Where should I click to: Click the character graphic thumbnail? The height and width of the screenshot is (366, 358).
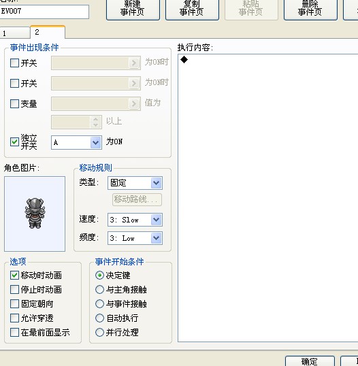[x=35, y=214]
